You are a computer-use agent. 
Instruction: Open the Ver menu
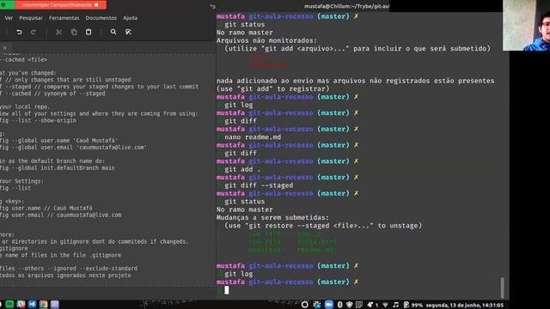(9, 18)
